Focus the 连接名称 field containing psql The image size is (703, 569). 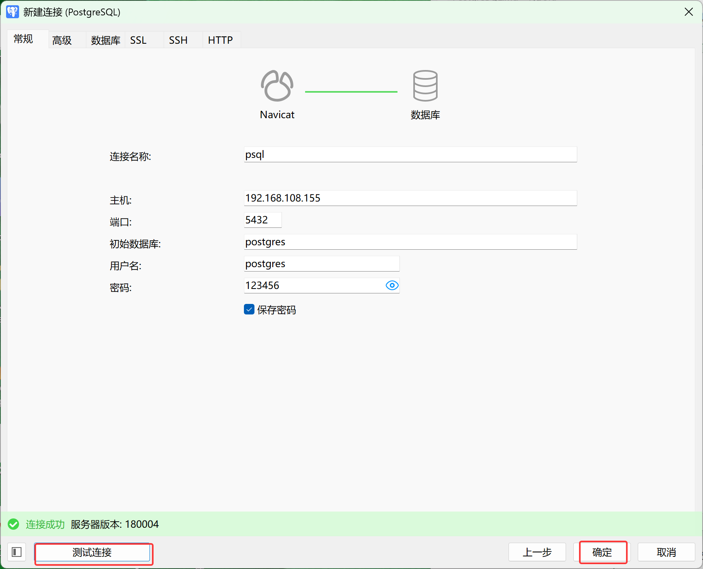410,154
